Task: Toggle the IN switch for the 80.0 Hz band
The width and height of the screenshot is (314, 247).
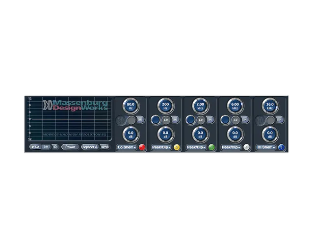Action: pyautogui.click(x=141, y=120)
